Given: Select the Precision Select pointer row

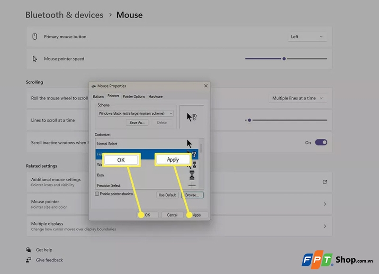Looking at the screenshot, I should click(147, 185).
